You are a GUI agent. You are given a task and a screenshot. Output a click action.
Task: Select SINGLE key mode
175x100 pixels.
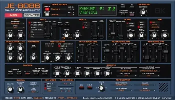49,84
